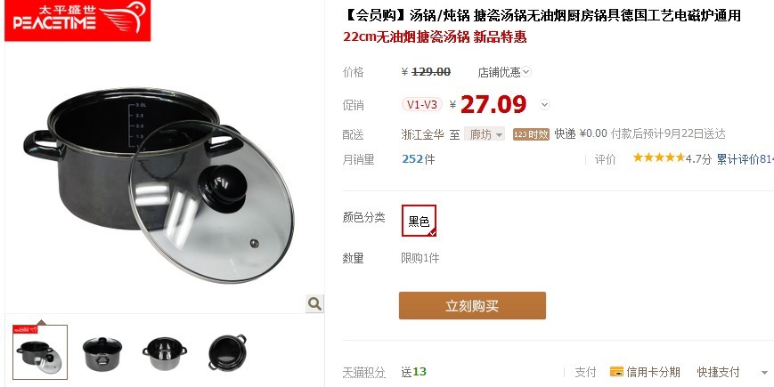
Task: Click the credit card installment icon
Action: (616, 372)
